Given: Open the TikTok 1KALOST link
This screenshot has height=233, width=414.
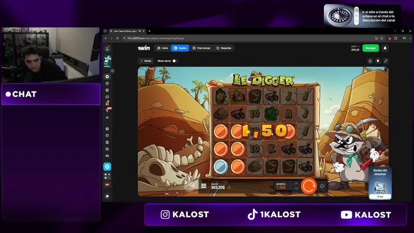Looking at the screenshot, I should click(x=274, y=215).
